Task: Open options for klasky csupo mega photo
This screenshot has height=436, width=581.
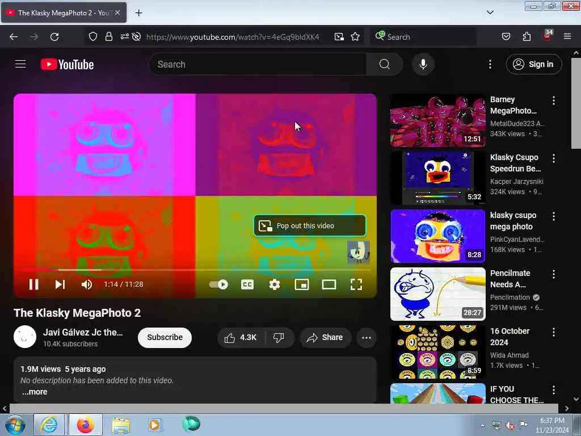Action: point(554,216)
